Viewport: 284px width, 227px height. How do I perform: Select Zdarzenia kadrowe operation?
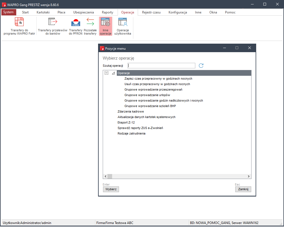(x=131, y=111)
